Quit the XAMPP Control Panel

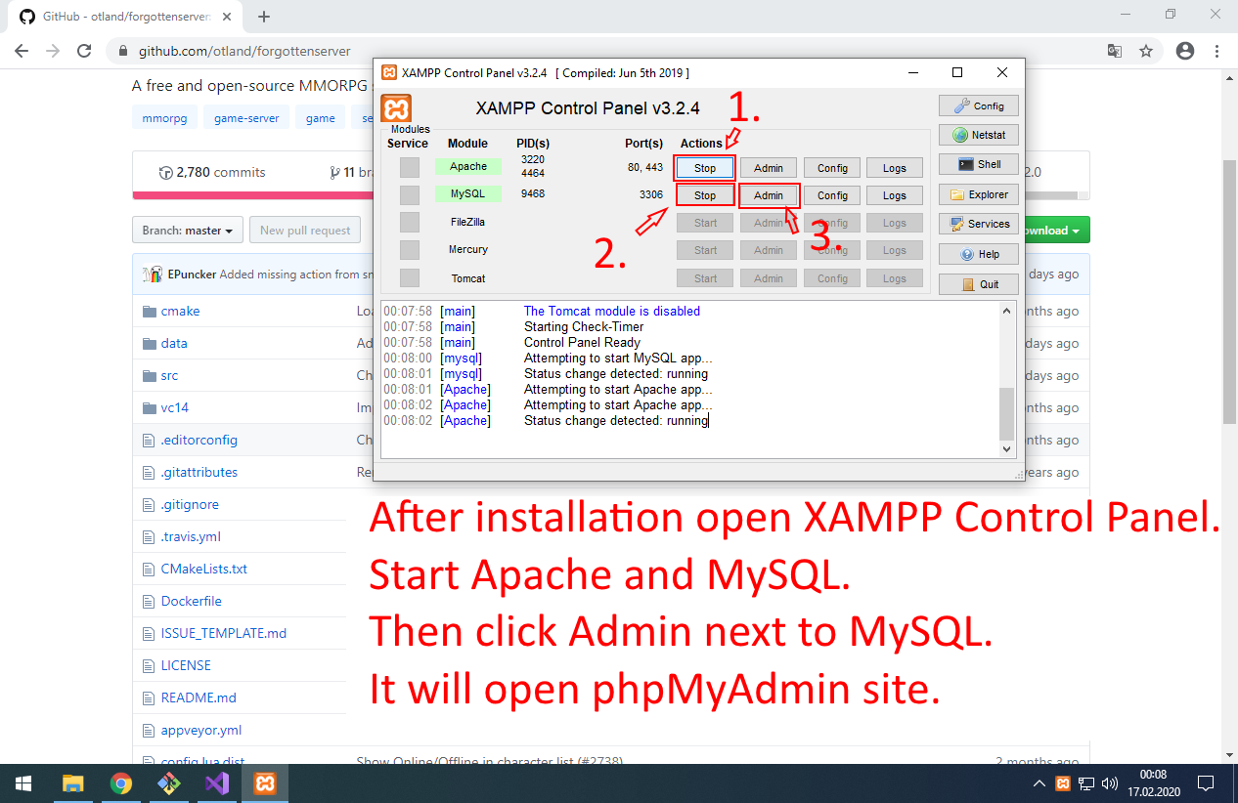point(979,284)
